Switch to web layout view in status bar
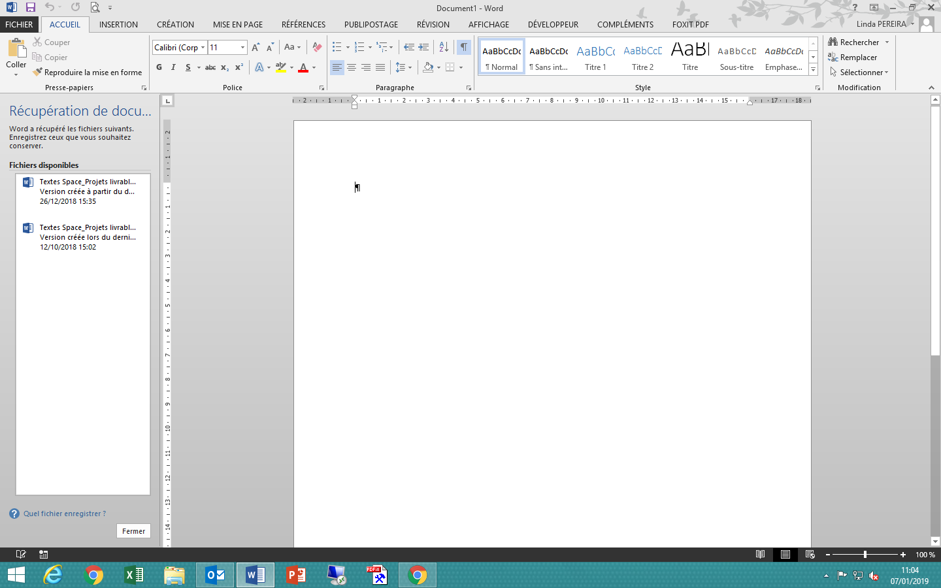The height and width of the screenshot is (588, 941). (810, 554)
